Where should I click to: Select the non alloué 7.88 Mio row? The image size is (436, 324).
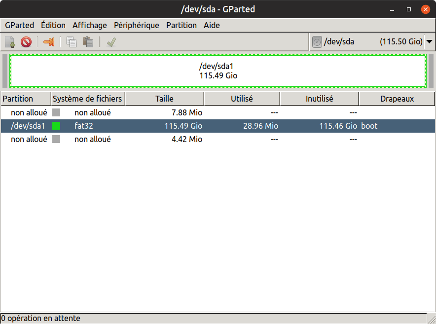(218, 112)
